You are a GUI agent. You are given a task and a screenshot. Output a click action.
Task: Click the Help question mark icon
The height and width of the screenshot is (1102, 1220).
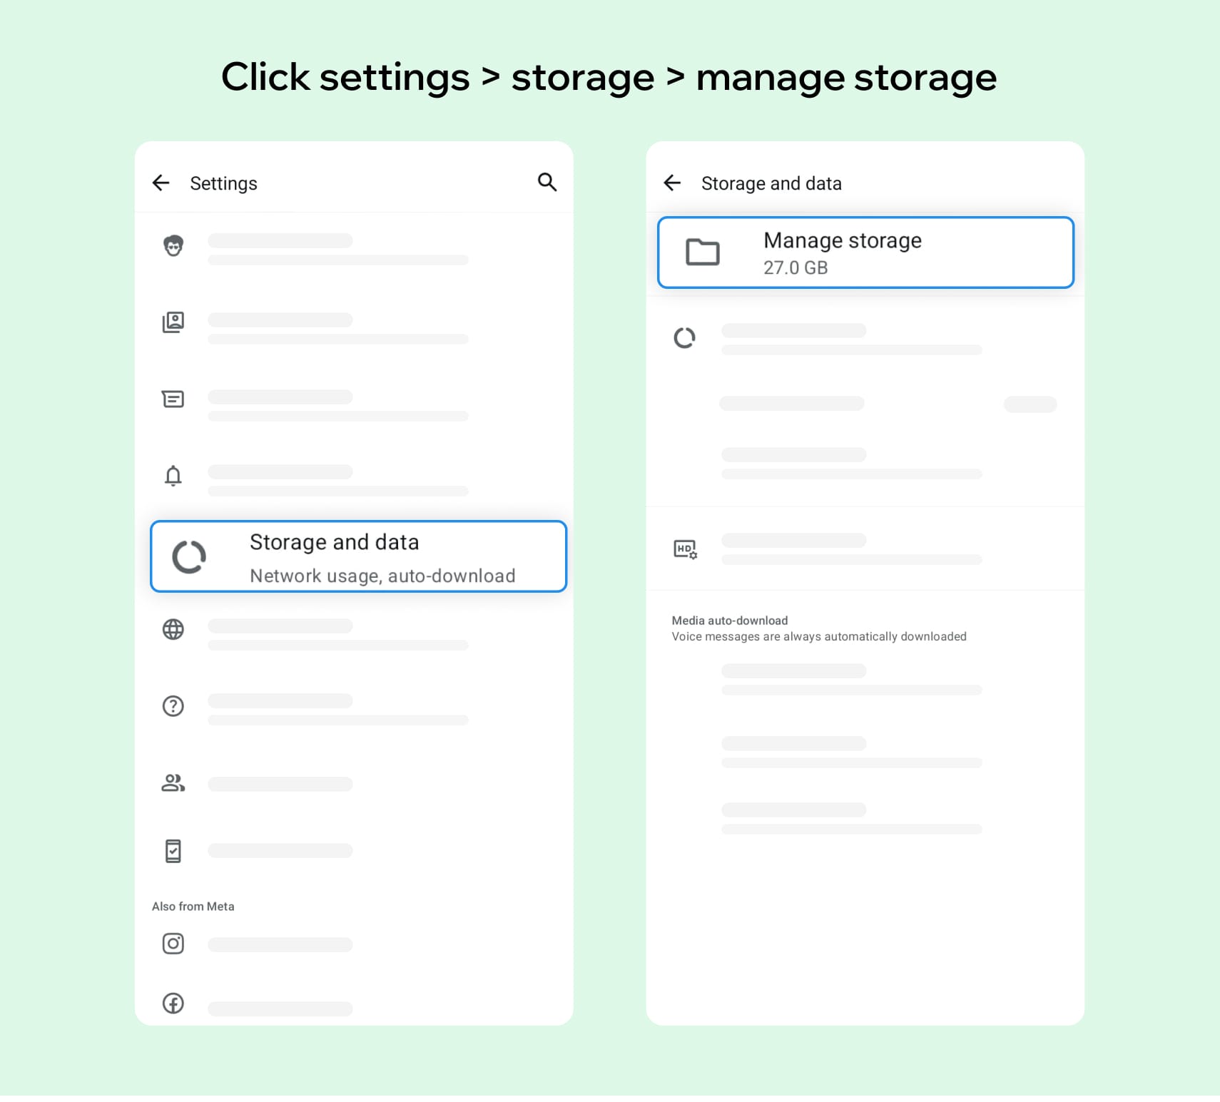click(x=173, y=706)
